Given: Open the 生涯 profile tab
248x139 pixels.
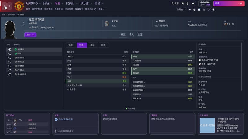Looking at the screenshot, I should (x=140, y=35).
